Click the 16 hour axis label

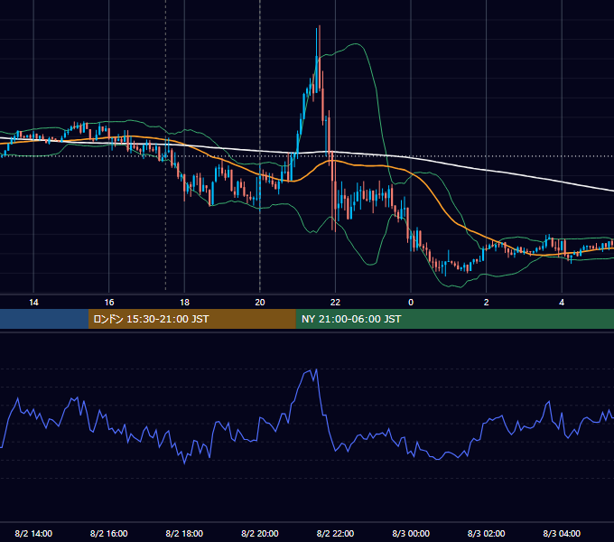tap(109, 303)
